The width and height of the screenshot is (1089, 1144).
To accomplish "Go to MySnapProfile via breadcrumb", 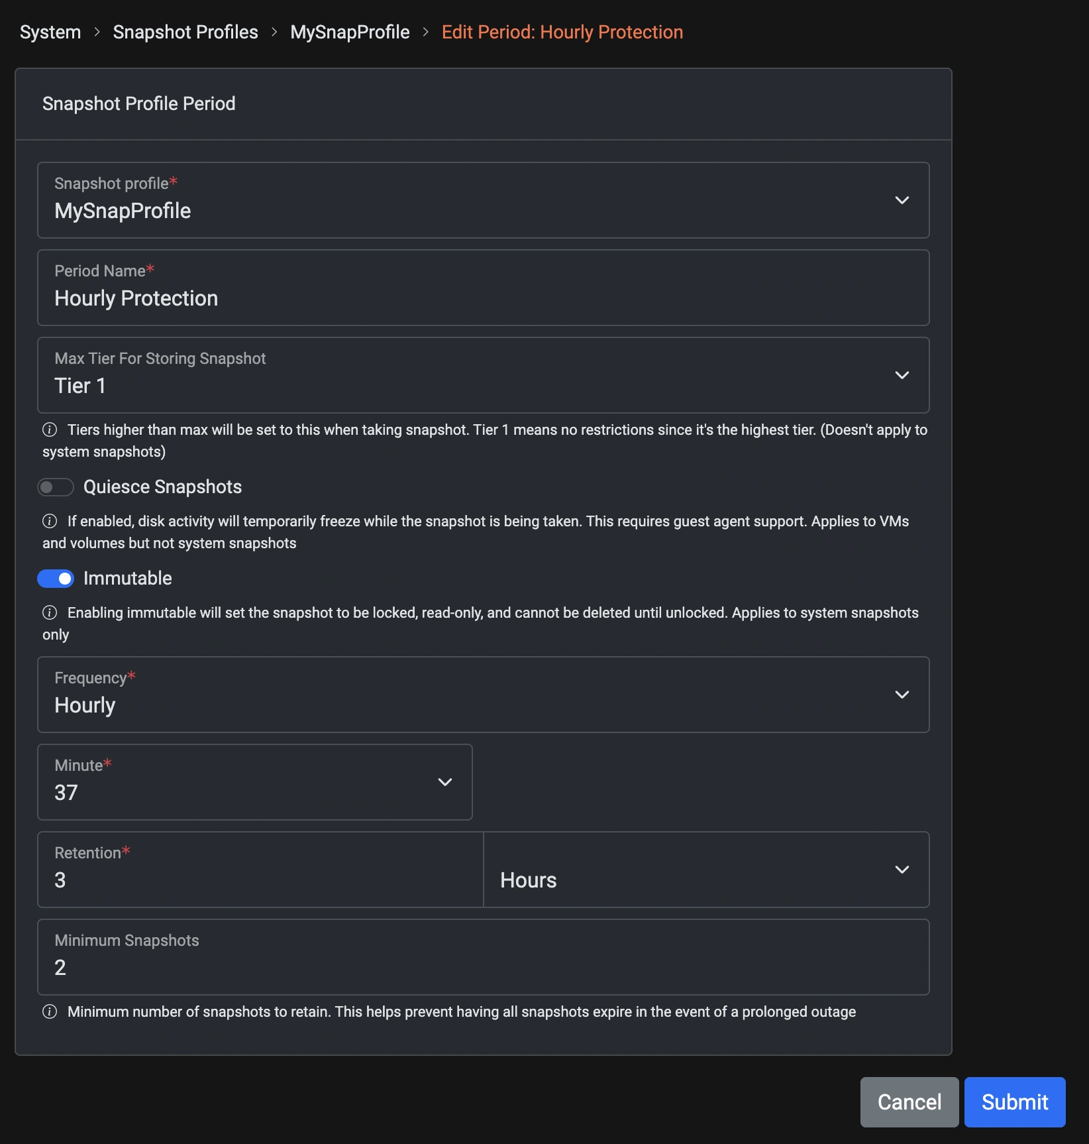I will pyautogui.click(x=350, y=31).
